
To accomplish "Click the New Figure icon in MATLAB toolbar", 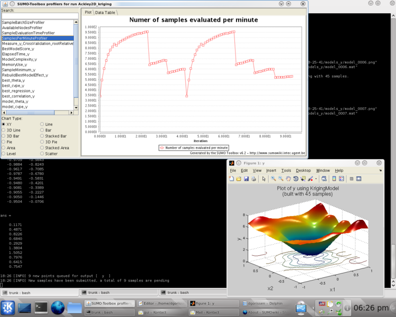I will click(x=231, y=179).
